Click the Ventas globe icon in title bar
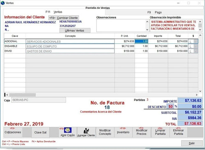The image size is (205, 150). click(2, 3)
